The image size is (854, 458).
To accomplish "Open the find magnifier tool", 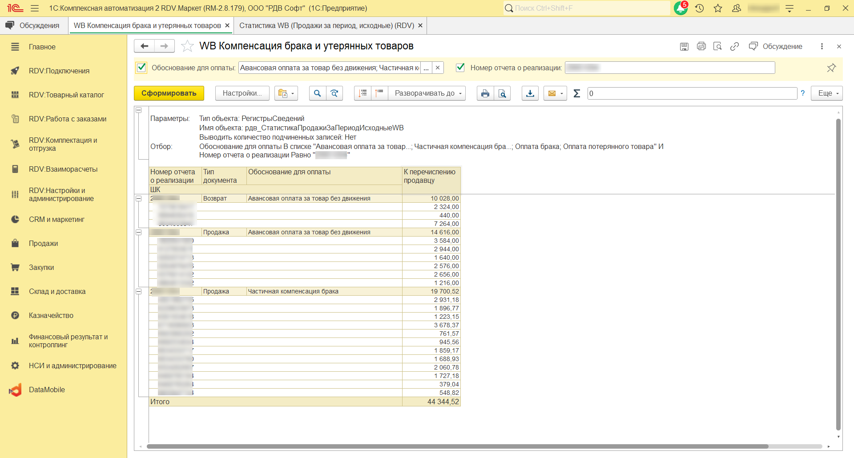I will coord(317,93).
